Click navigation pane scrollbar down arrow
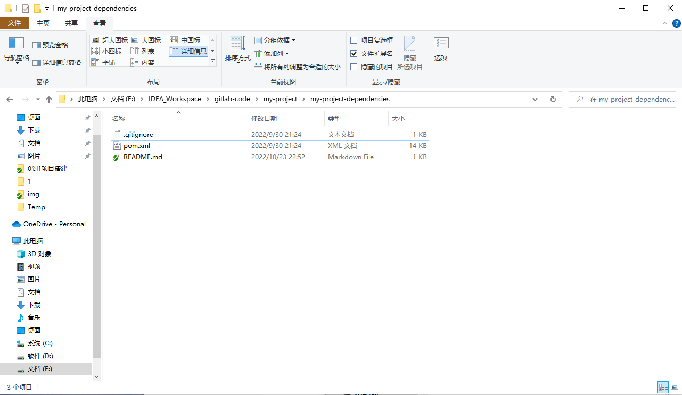Viewport: 682px width, 395px height. [x=96, y=376]
